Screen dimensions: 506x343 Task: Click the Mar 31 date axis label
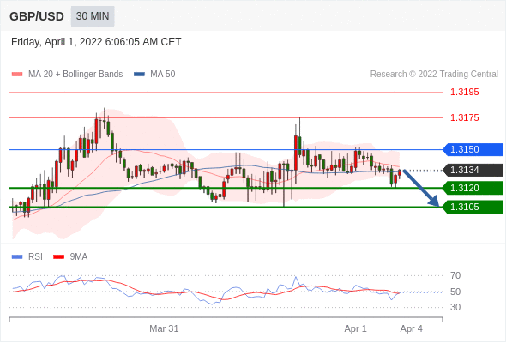coord(164,328)
